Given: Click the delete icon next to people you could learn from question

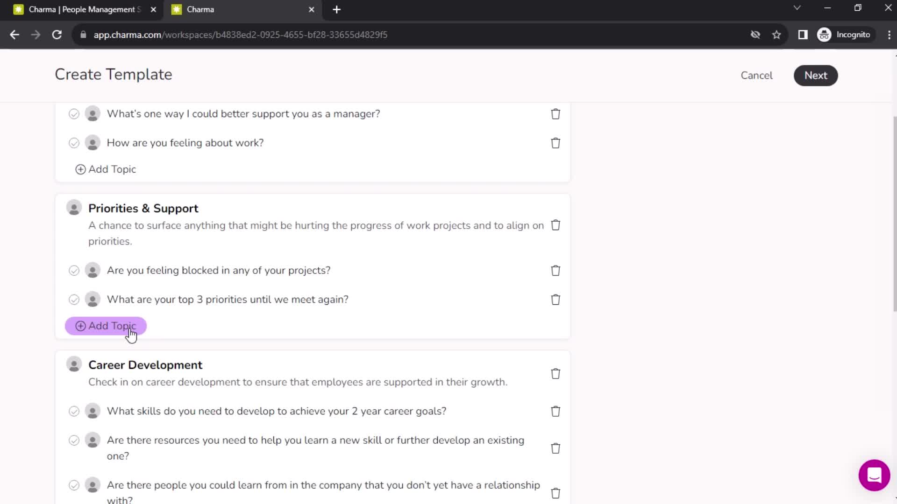Looking at the screenshot, I should pos(555,493).
